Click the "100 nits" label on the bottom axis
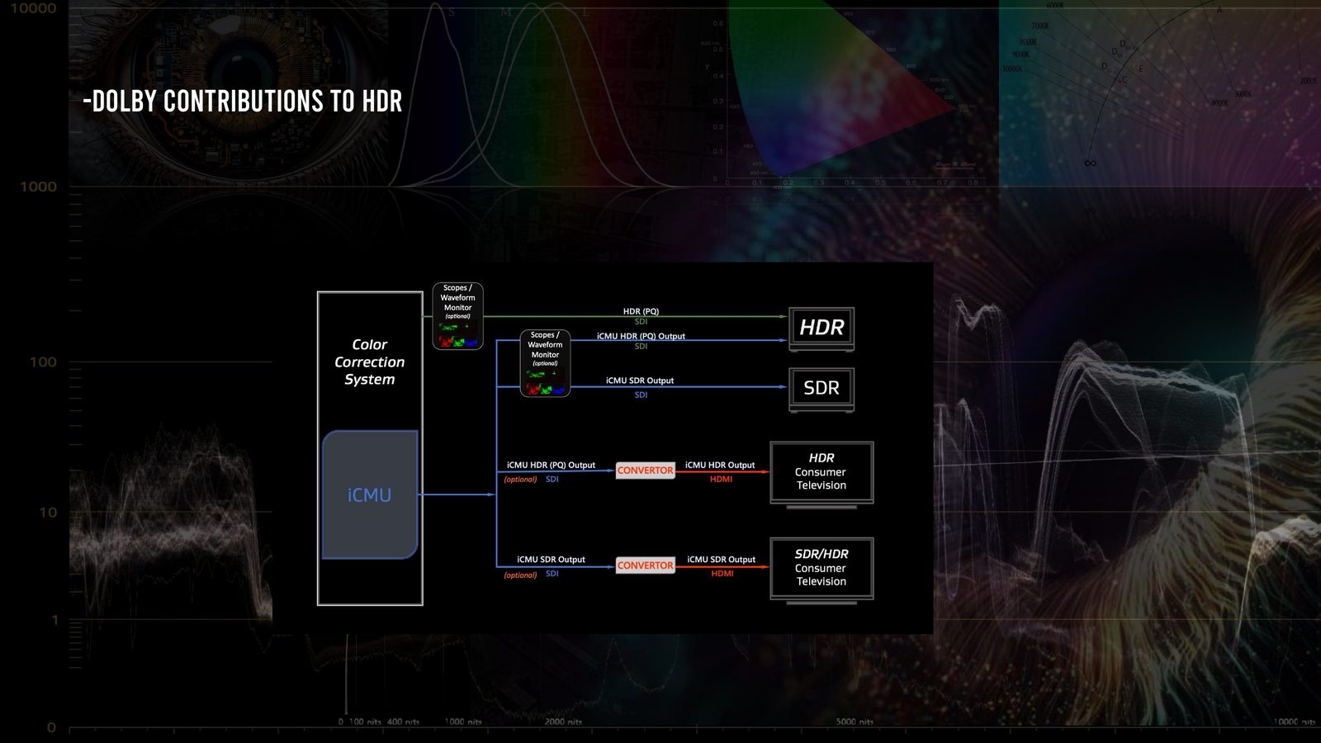This screenshot has width=1321, height=743. pos(365,722)
